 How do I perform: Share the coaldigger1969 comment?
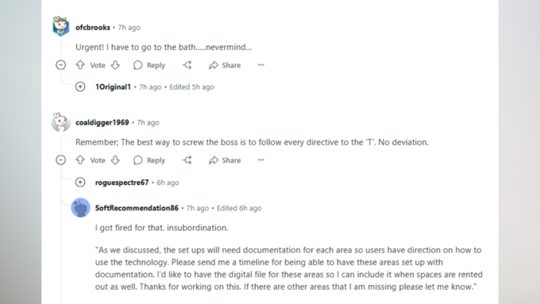tap(225, 160)
